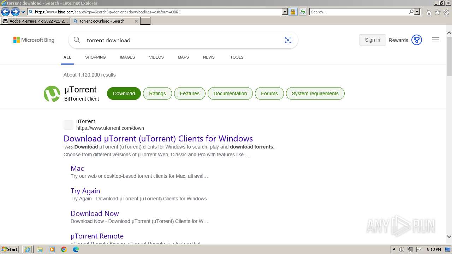This screenshot has height=254, width=452.
Task: Select the Forums pill
Action: 269,93
